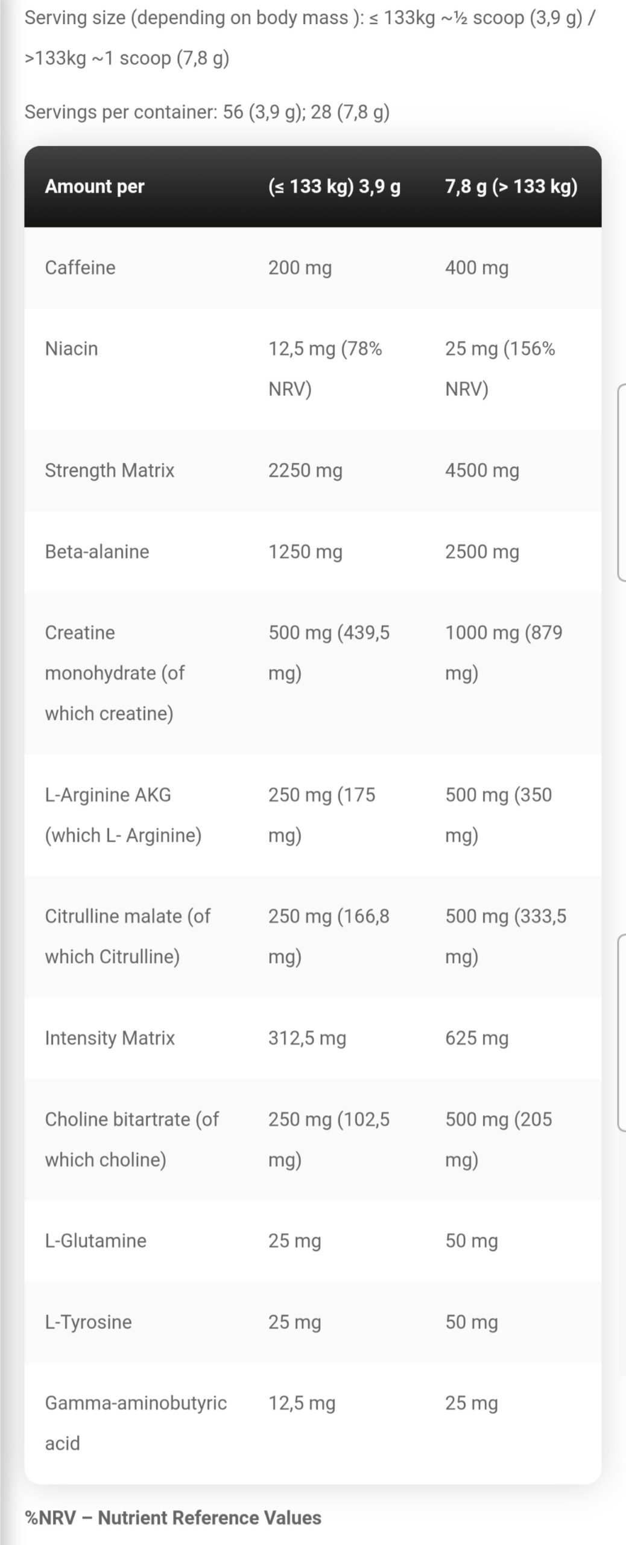Click the Creatine monohydrate row label
The width and height of the screenshot is (626, 1545).
[x=115, y=673]
